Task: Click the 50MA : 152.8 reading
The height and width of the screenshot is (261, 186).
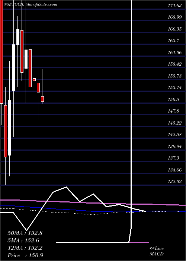Action: [25, 233]
